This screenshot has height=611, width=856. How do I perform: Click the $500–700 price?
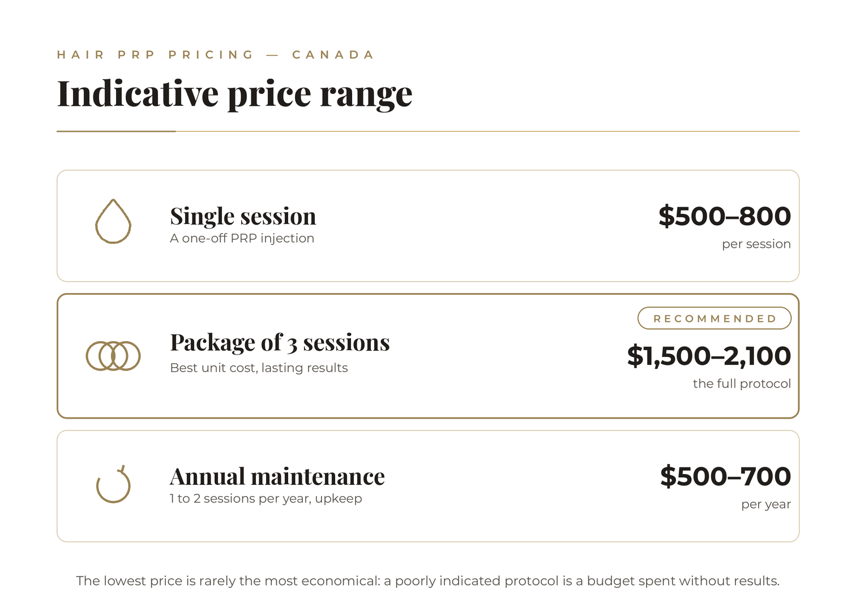pyautogui.click(x=726, y=476)
